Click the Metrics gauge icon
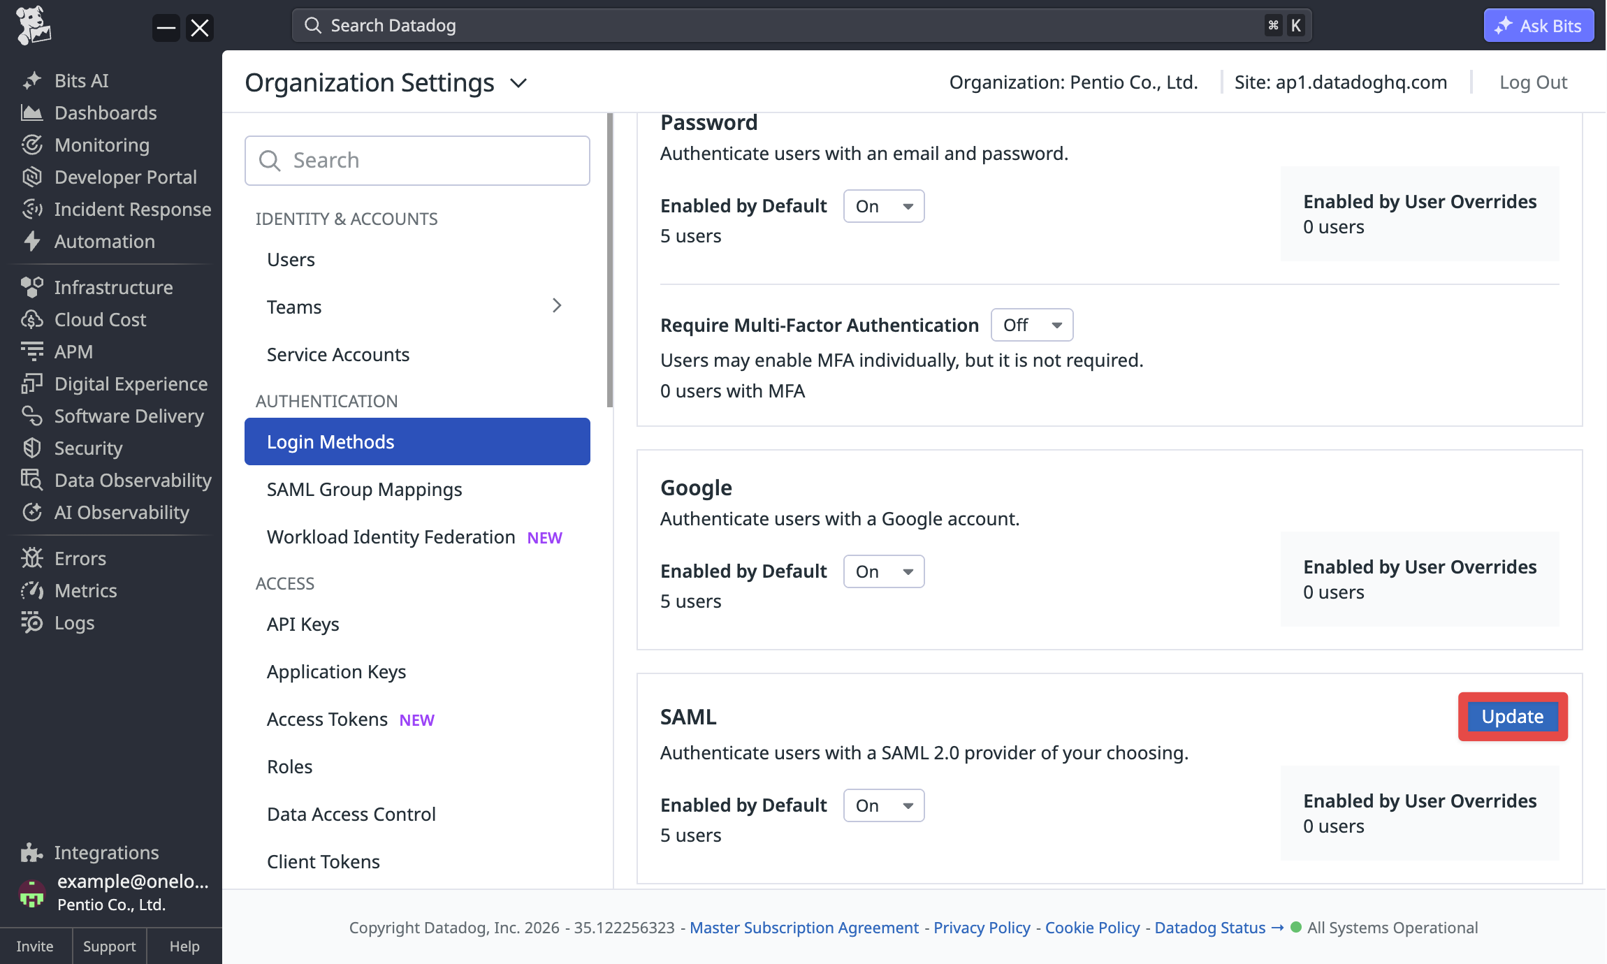Image resolution: width=1607 pixels, height=964 pixels. pyautogui.click(x=32, y=591)
